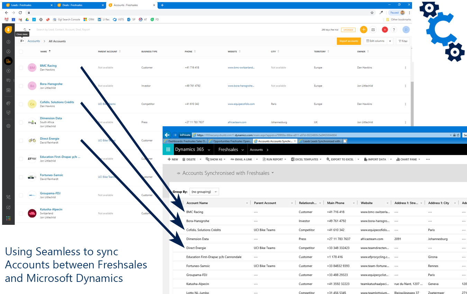Bookmark this page with Chrome star
The image size is (467, 294).
(x=372, y=12)
